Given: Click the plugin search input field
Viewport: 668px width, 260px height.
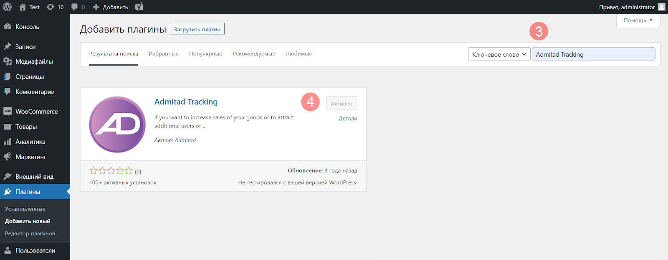Looking at the screenshot, I should tap(593, 54).
